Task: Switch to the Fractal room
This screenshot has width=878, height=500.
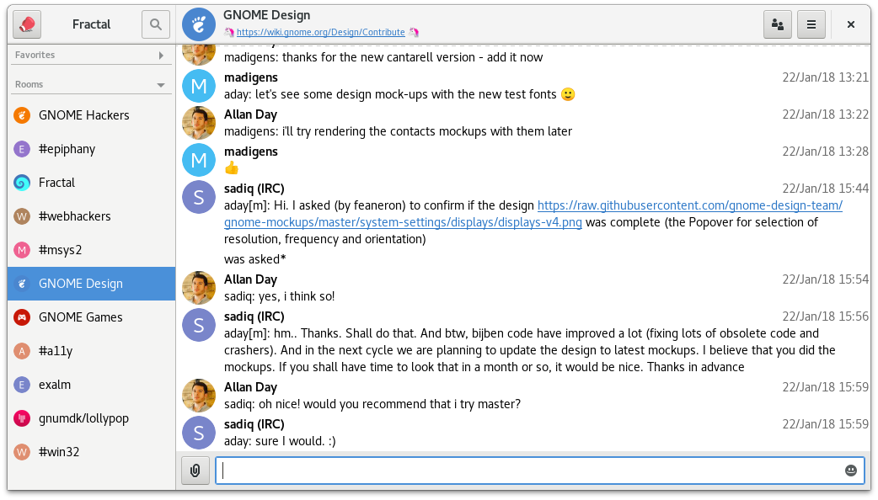Action: (91, 183)
